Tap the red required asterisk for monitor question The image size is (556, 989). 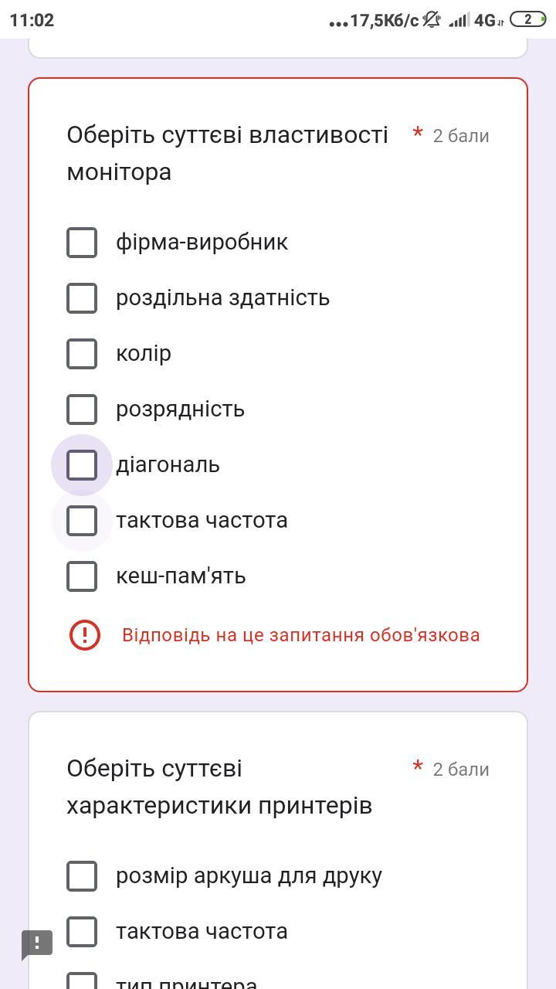(418, 134)
